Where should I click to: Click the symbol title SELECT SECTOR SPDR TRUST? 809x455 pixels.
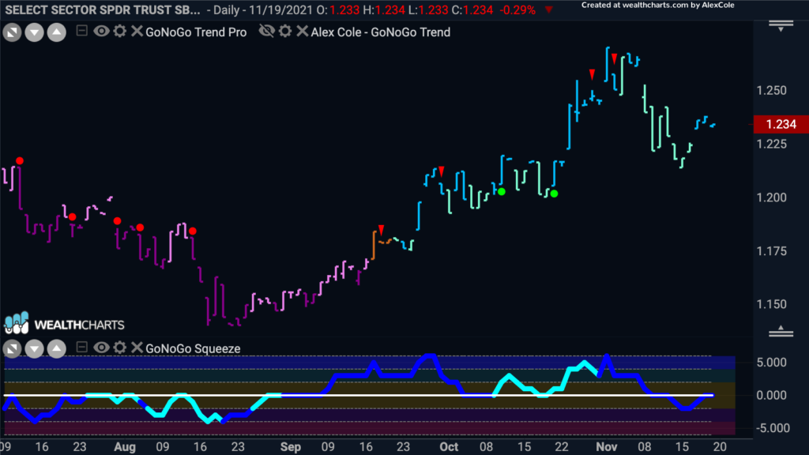pos(103,9)
